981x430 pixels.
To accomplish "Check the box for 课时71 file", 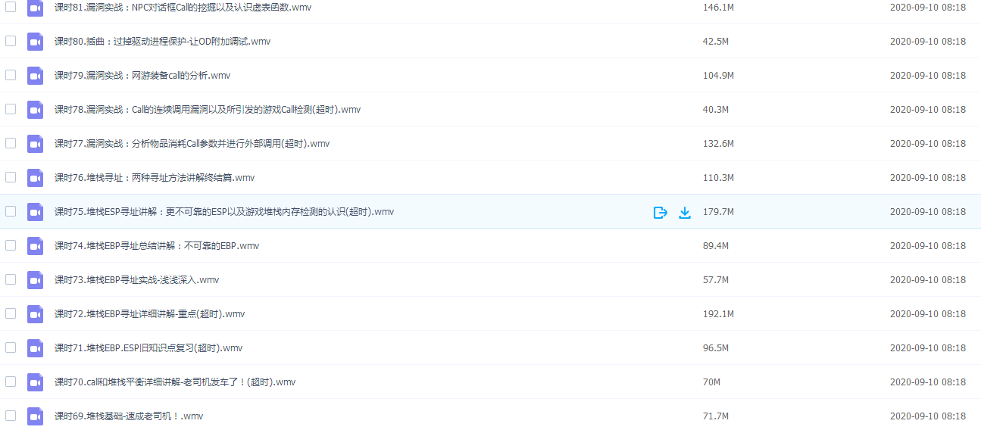I will pyautogui.click(x=11, y=347).
